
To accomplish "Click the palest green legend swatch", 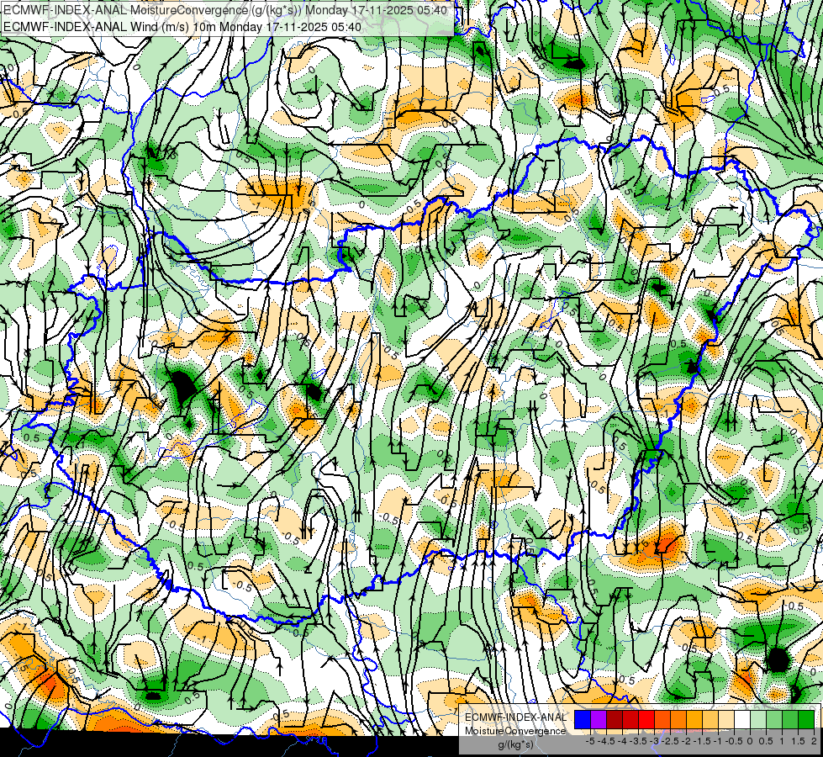I will pyautogui.click(x=758, y=720).
